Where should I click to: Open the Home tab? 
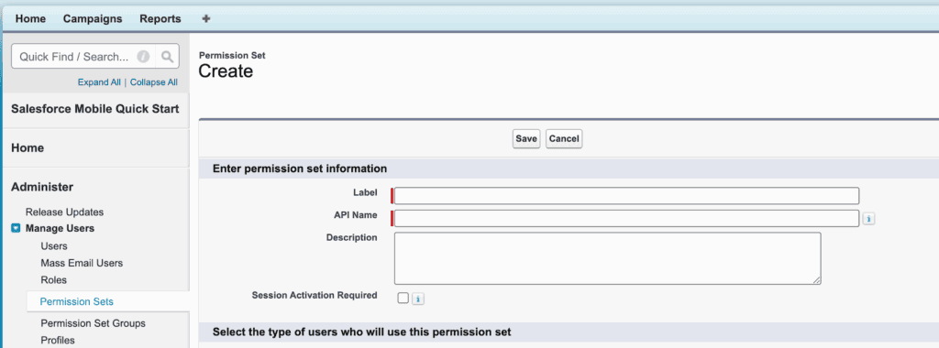30,18
